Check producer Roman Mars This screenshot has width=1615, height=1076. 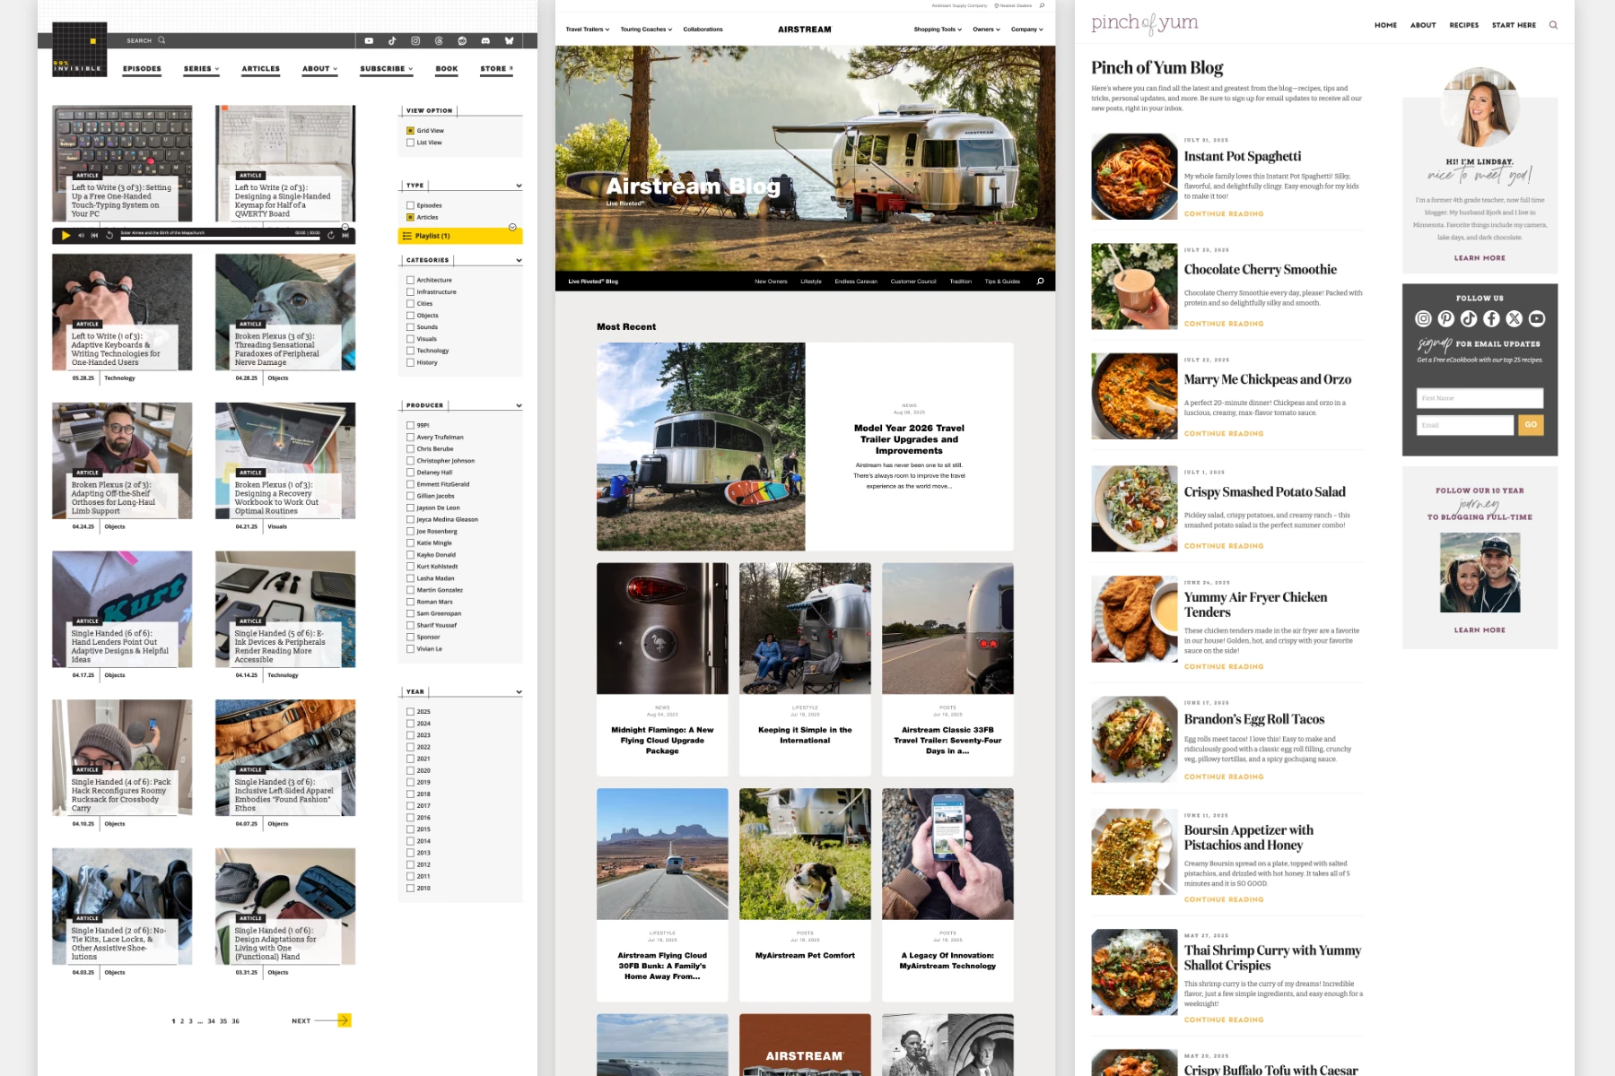coord(410,602)
